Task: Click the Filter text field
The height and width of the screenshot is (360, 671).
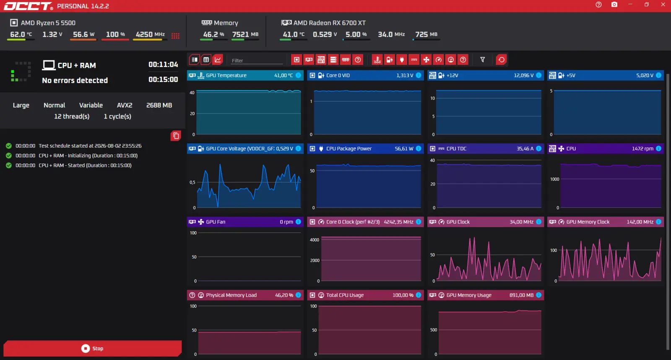Action: (x=257, y=60)
